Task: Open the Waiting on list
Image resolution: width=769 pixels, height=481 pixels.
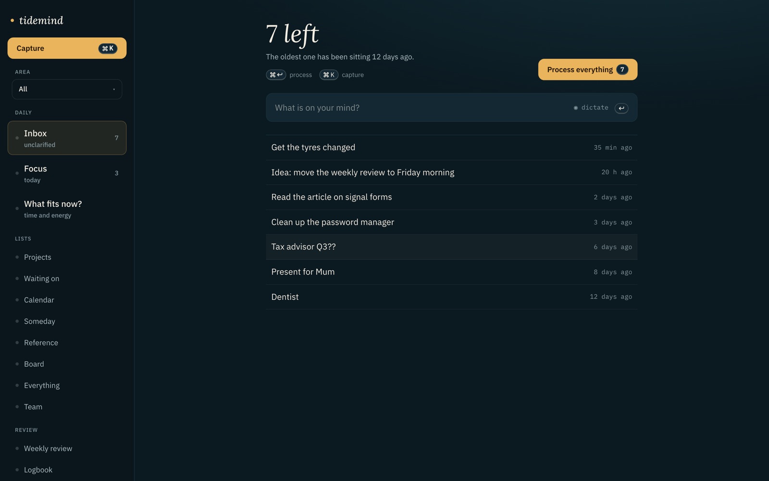Action: pyautogui.click(x=67, y=278)
